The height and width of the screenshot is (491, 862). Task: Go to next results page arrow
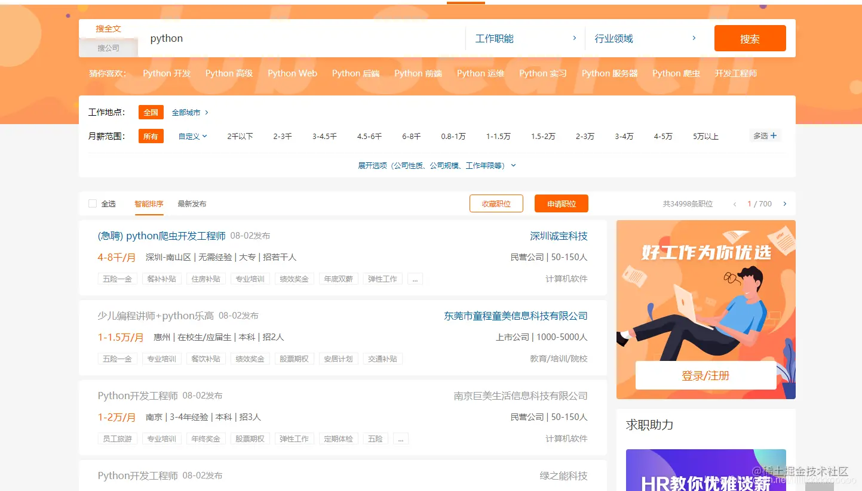(x=785, y=204)
